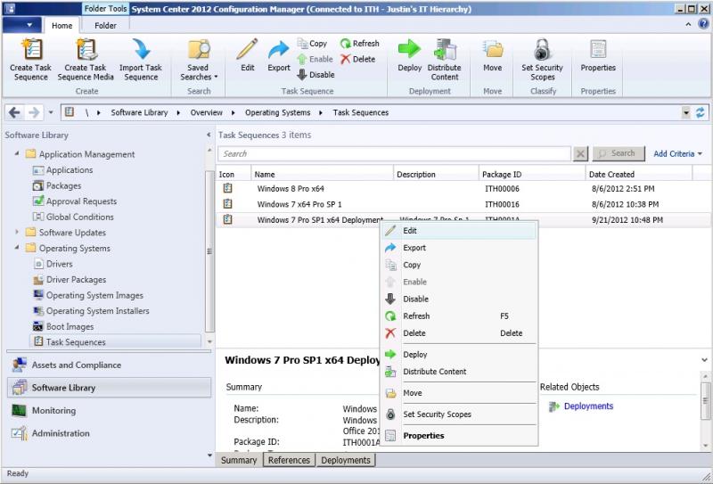713x484 pixels.
Task: Click the Deployments related objects link
Action: (x=588, y=406)
